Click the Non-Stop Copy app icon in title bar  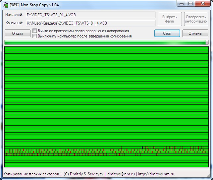5,5
